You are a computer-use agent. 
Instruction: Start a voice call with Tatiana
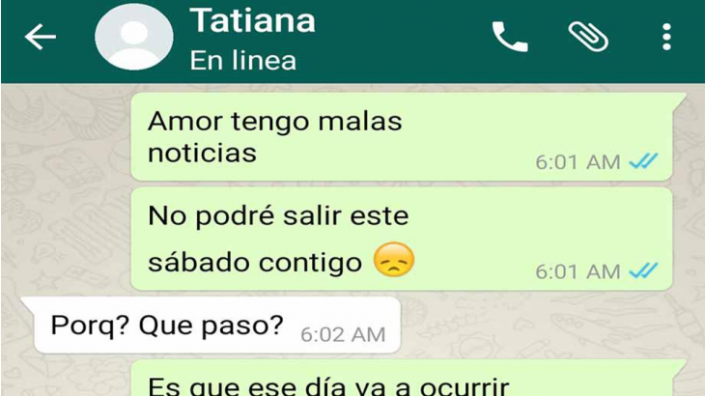(x=510, y=37)
